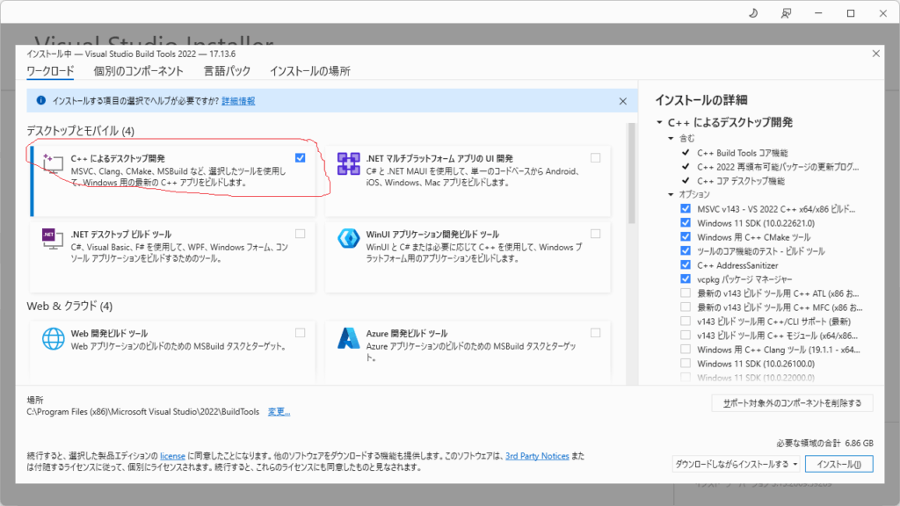Viewport: 900px width, 506px height.
Task: Uncheck C++ によるデスクトップ開発 workload checkbox
Action: click(x=301, y=158)
